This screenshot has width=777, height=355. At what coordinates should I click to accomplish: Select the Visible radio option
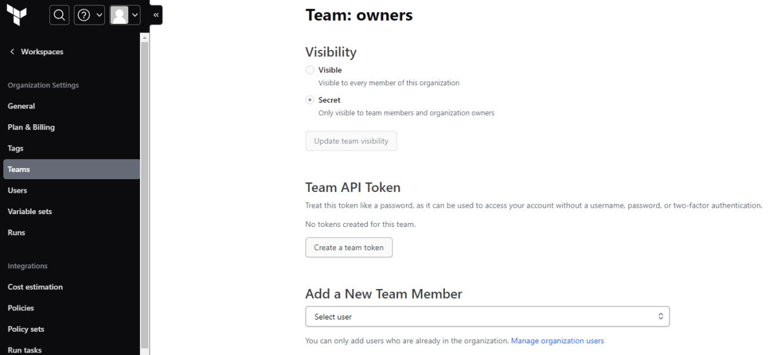click(x=310, y=70)
